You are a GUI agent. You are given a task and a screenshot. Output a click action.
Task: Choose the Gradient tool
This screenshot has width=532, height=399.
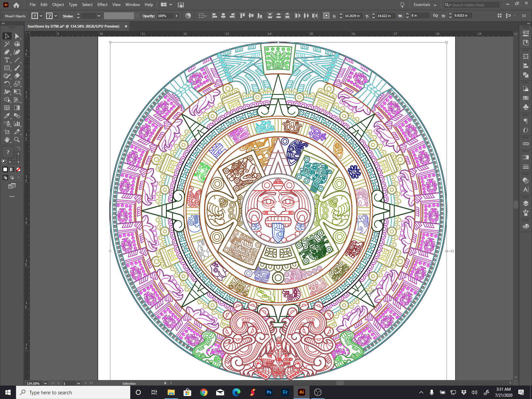point(17,108)
